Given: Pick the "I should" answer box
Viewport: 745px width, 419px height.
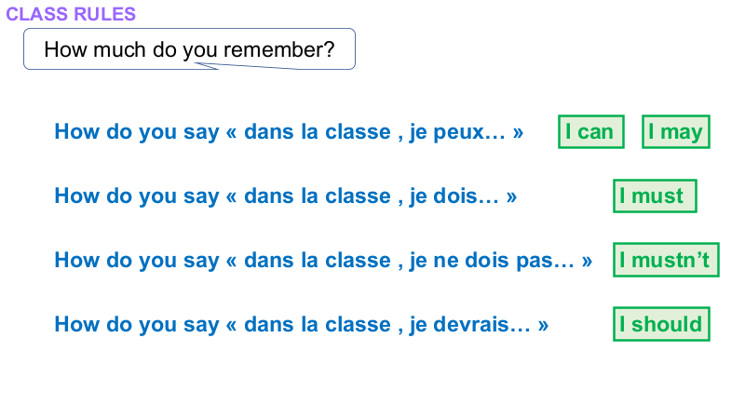Looking at the screenshot, I should coord(661,324).
